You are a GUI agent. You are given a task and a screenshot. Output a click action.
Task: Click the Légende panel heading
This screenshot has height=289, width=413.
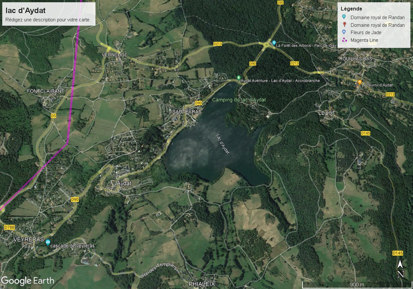tap(351, 9)
